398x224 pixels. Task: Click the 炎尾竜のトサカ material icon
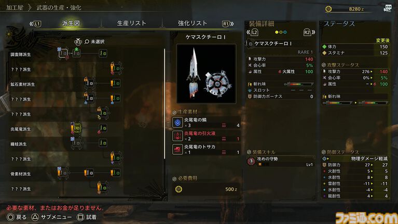pos(177,149)
